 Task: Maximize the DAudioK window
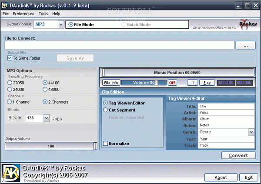[x=248, y=6]
